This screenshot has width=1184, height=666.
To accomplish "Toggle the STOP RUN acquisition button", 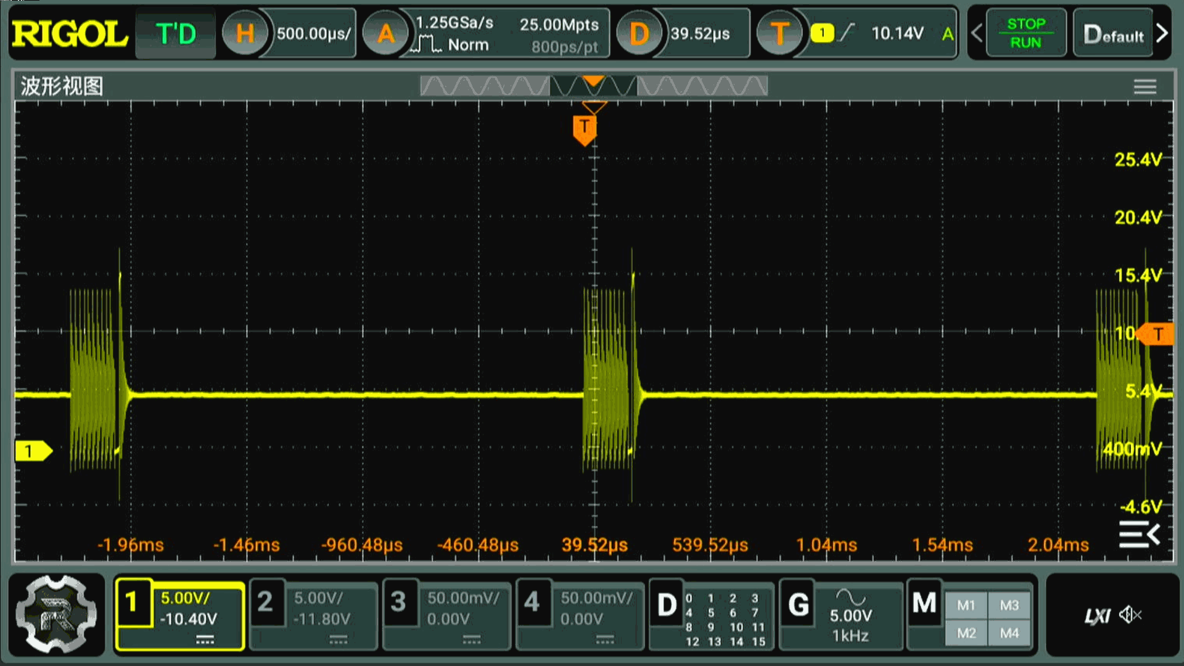I will (x=1026, y=33).
